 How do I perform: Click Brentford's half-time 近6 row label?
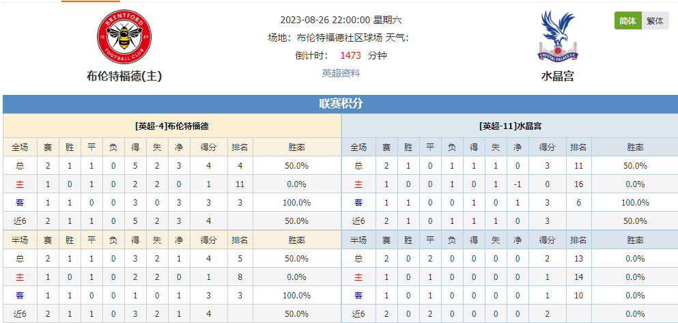(x=20, y=314)
